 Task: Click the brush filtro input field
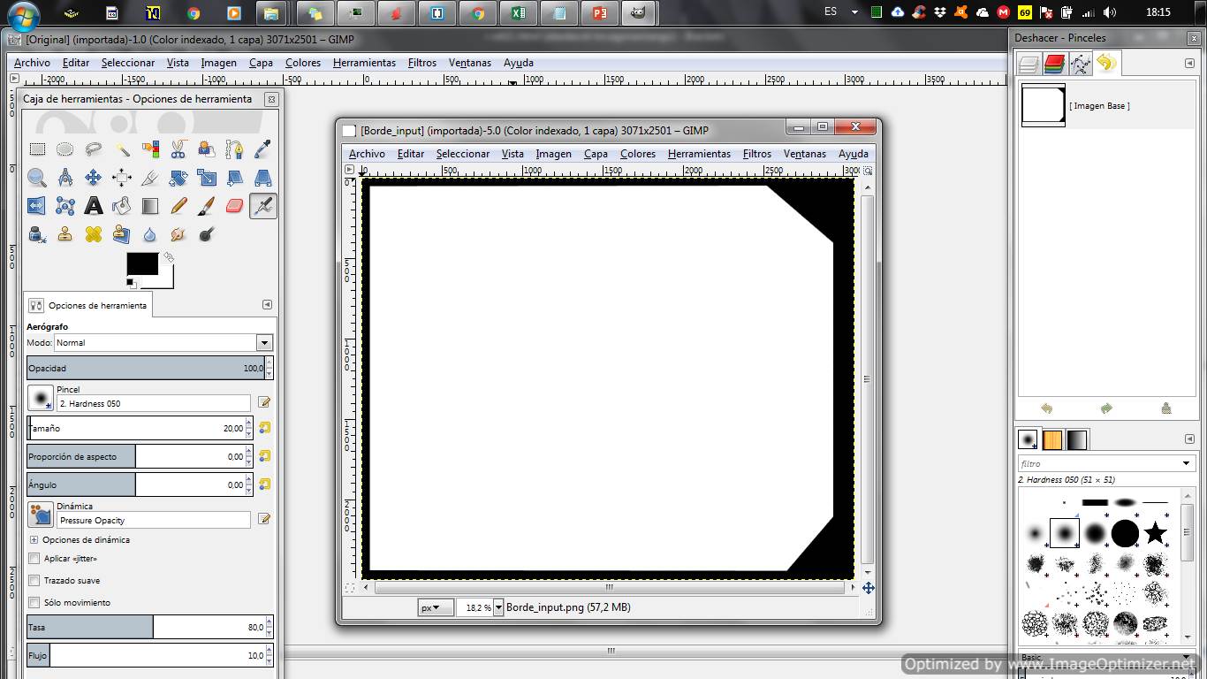pos(1098,463)
